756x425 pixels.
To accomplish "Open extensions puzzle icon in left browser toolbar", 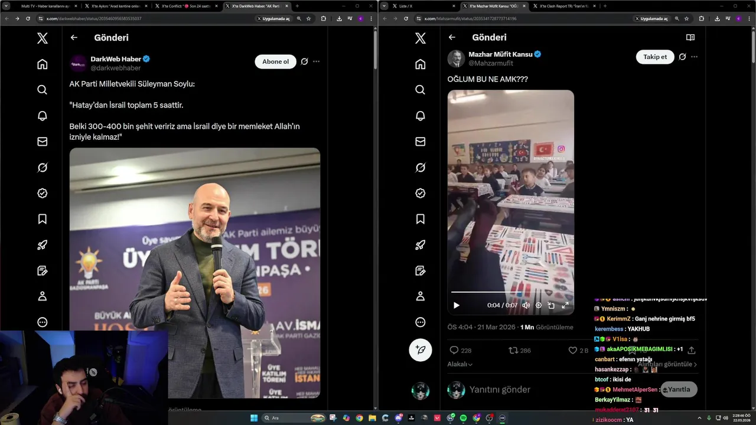I will pyautogui.click(x=323, y=18).
